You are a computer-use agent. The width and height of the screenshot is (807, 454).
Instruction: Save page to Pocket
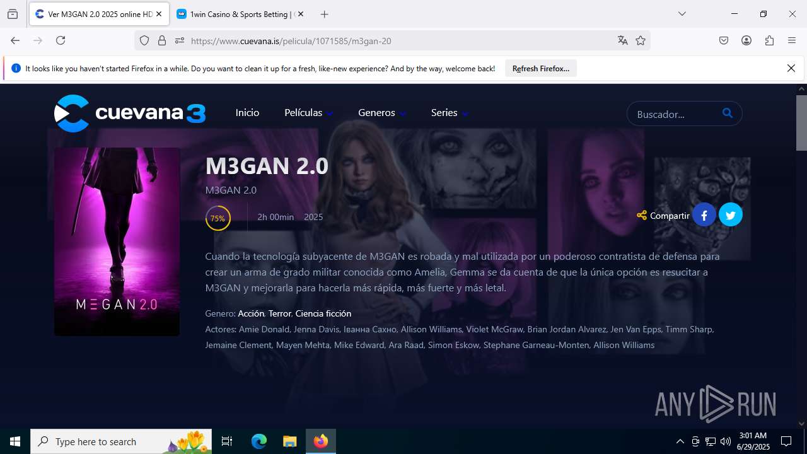click(x=724, y=40)
